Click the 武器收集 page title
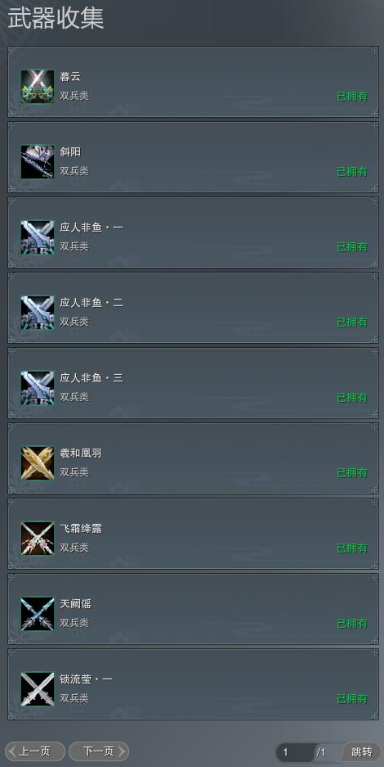The height and width of the screenshot is (767, 384). point(56,19)
